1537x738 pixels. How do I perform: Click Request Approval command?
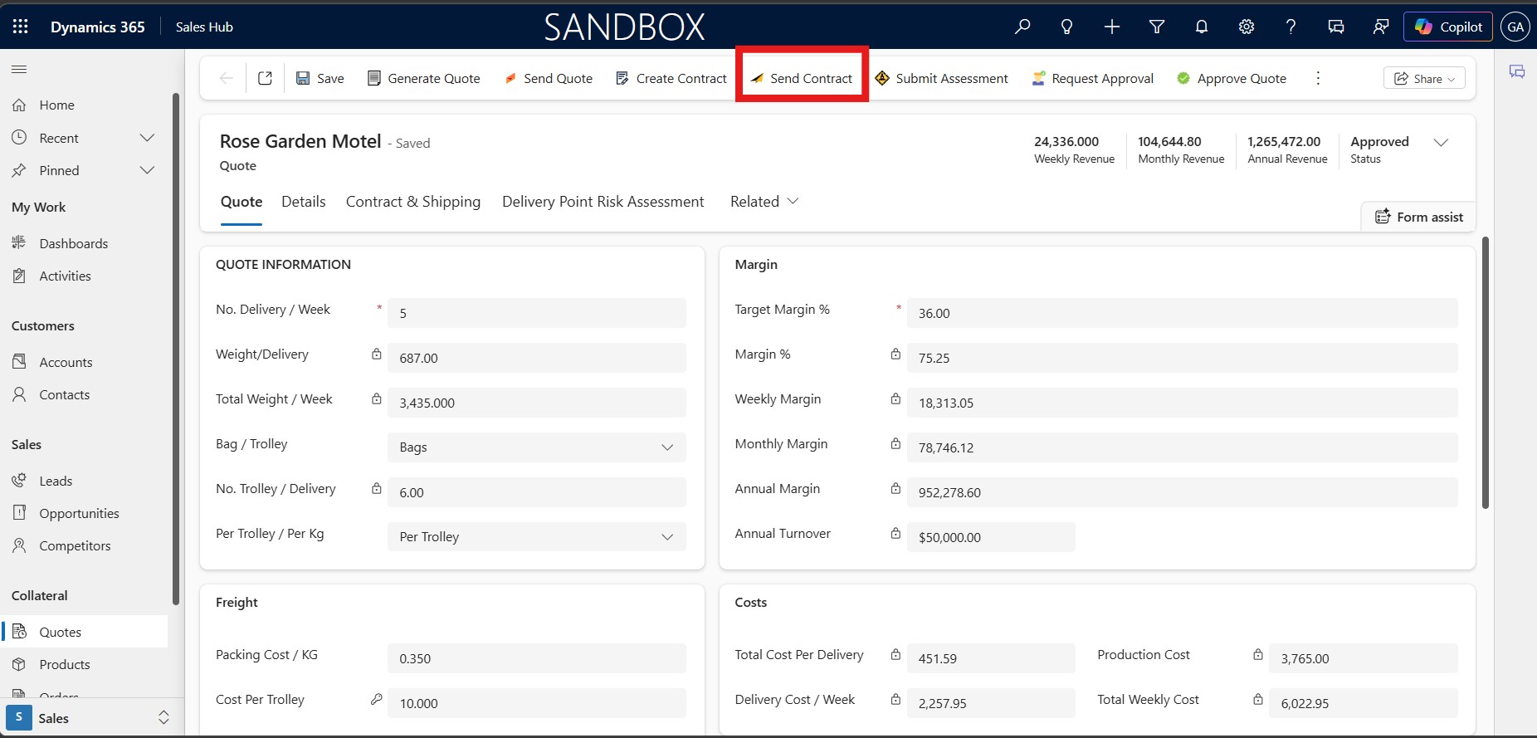pyautogui.click(x=1093, y=78)
